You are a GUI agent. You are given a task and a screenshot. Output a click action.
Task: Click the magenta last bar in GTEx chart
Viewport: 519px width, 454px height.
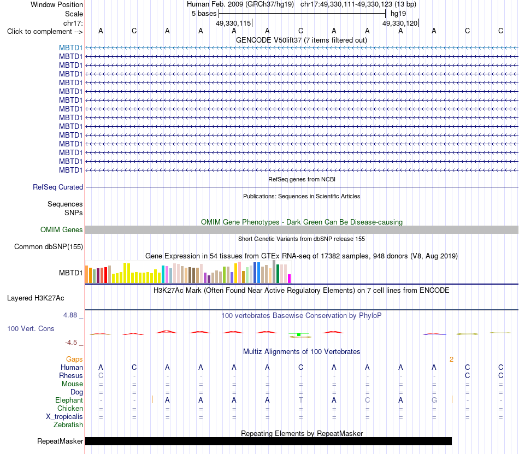tap(290, 279)
